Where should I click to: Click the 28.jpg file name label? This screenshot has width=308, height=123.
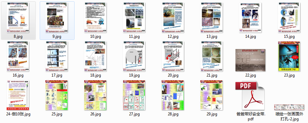[x=173, y=114]
